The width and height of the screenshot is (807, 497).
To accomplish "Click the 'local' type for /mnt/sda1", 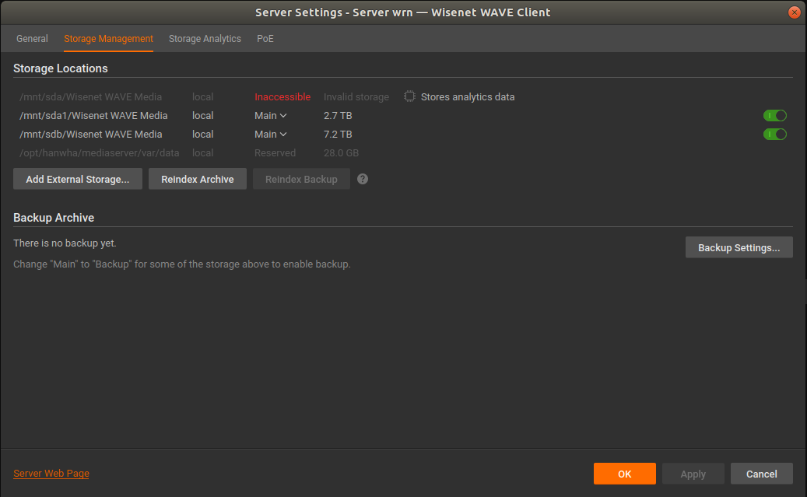I will point(203,116).
